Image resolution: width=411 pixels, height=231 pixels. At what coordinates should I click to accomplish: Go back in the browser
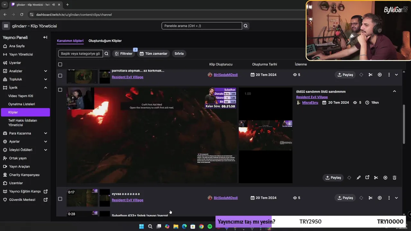(5, 14)
